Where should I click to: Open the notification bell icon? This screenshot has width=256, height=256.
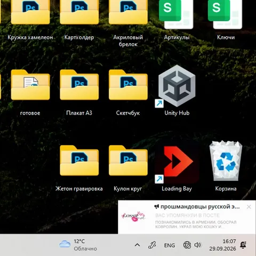pos(243,245)
